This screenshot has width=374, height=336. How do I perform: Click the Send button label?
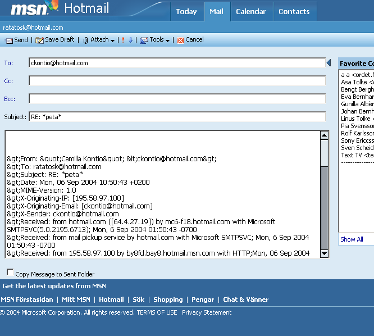[21, 40]
